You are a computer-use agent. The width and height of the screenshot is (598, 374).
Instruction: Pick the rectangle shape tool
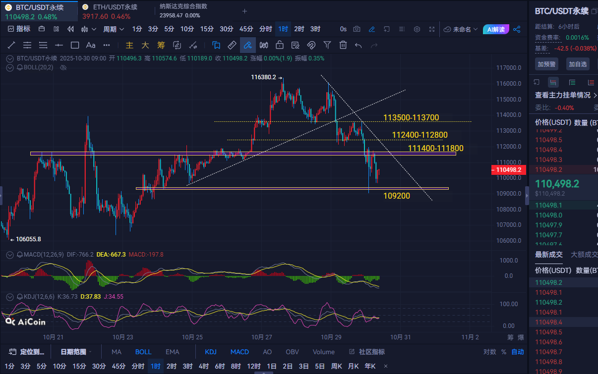tap(75, 45)
